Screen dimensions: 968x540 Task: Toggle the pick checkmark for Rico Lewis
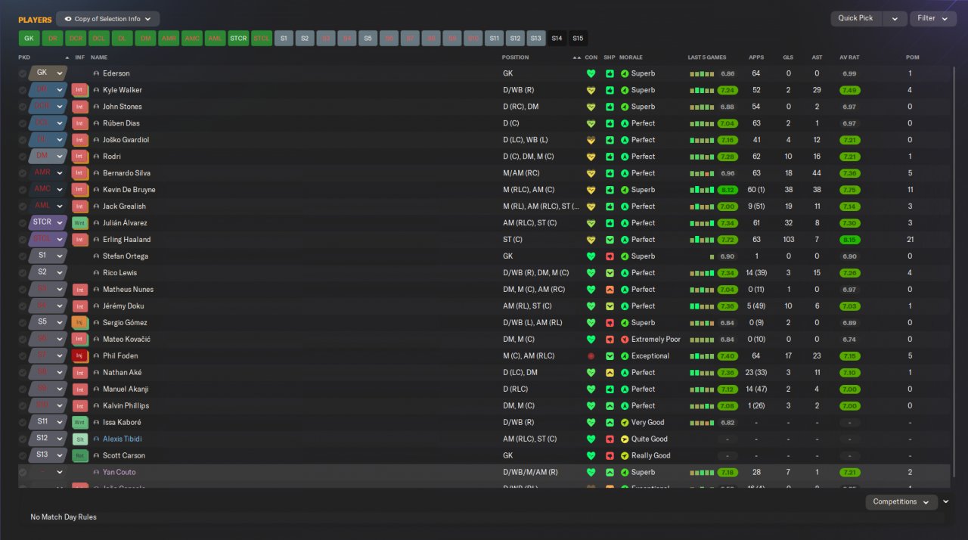click(x=23, y=273)
